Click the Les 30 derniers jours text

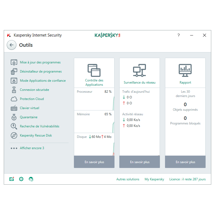pos(185,94)
